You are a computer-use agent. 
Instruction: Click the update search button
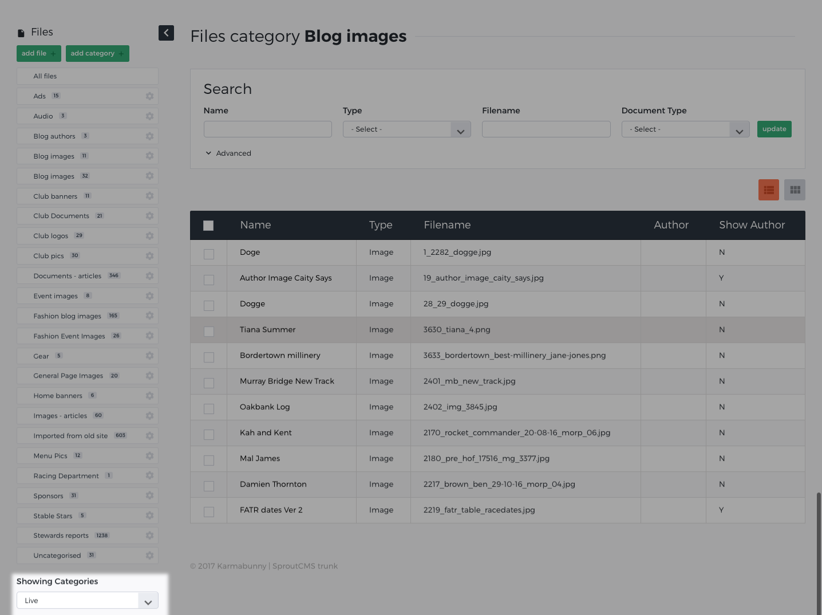(x=774, y=129)
